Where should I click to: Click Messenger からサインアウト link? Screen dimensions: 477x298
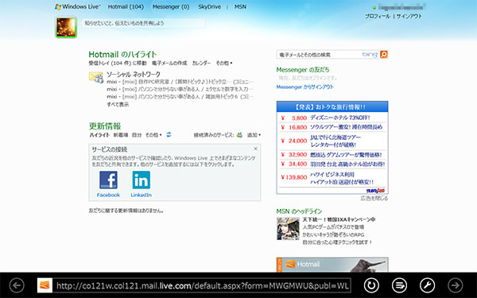pos(304,87)
